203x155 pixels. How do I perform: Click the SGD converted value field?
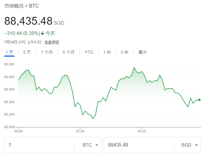(x=139, y=145)
